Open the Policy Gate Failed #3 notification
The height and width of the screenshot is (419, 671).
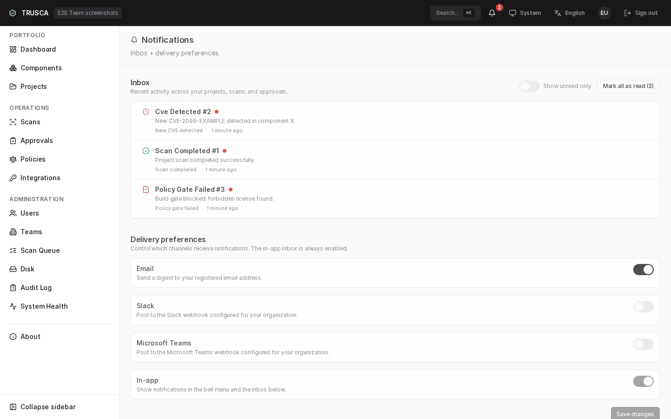point(395,199)
